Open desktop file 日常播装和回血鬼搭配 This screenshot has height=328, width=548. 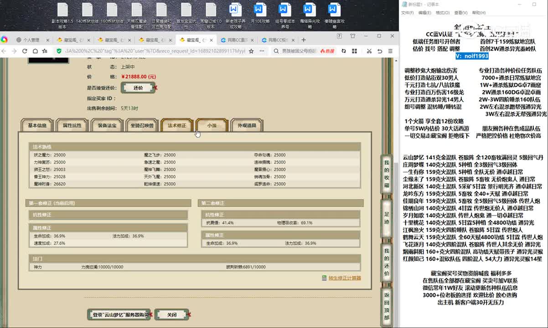161,15
